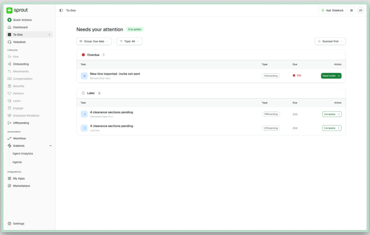Click Complete for the second clearance task
The image size is (370, 235).
(332, 128)
